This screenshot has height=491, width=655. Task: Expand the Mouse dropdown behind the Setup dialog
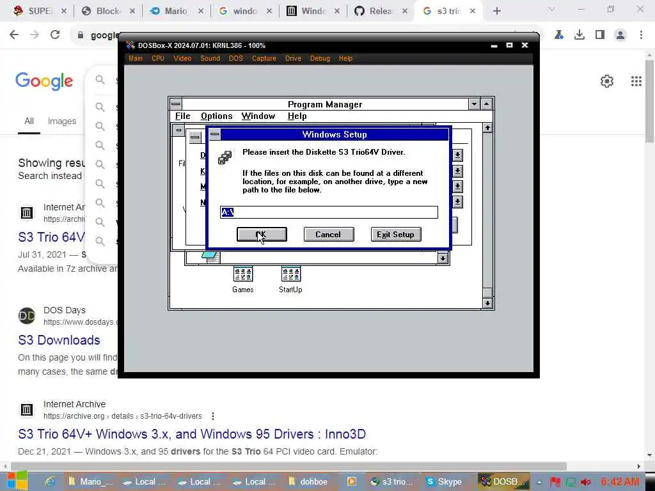458,187
